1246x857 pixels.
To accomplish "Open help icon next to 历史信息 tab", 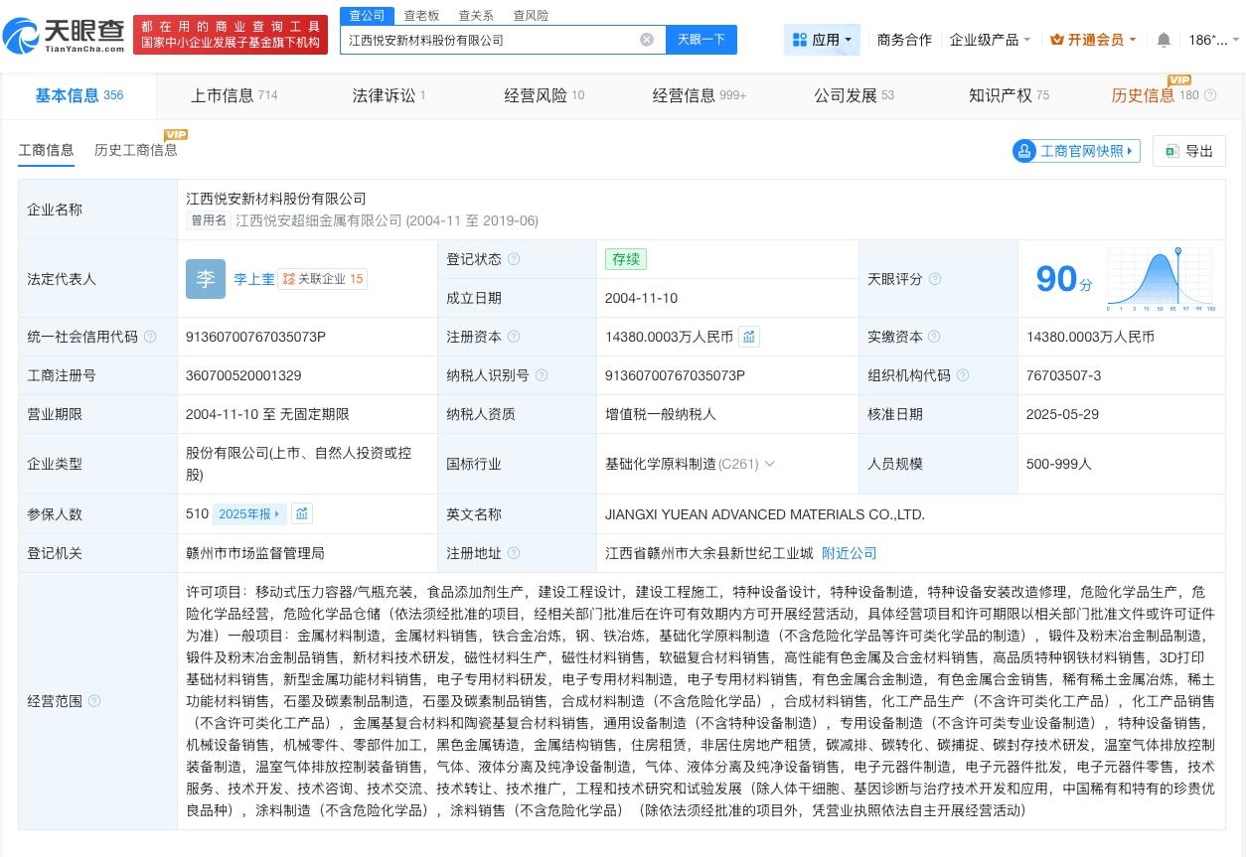I will coord(1210,95).
